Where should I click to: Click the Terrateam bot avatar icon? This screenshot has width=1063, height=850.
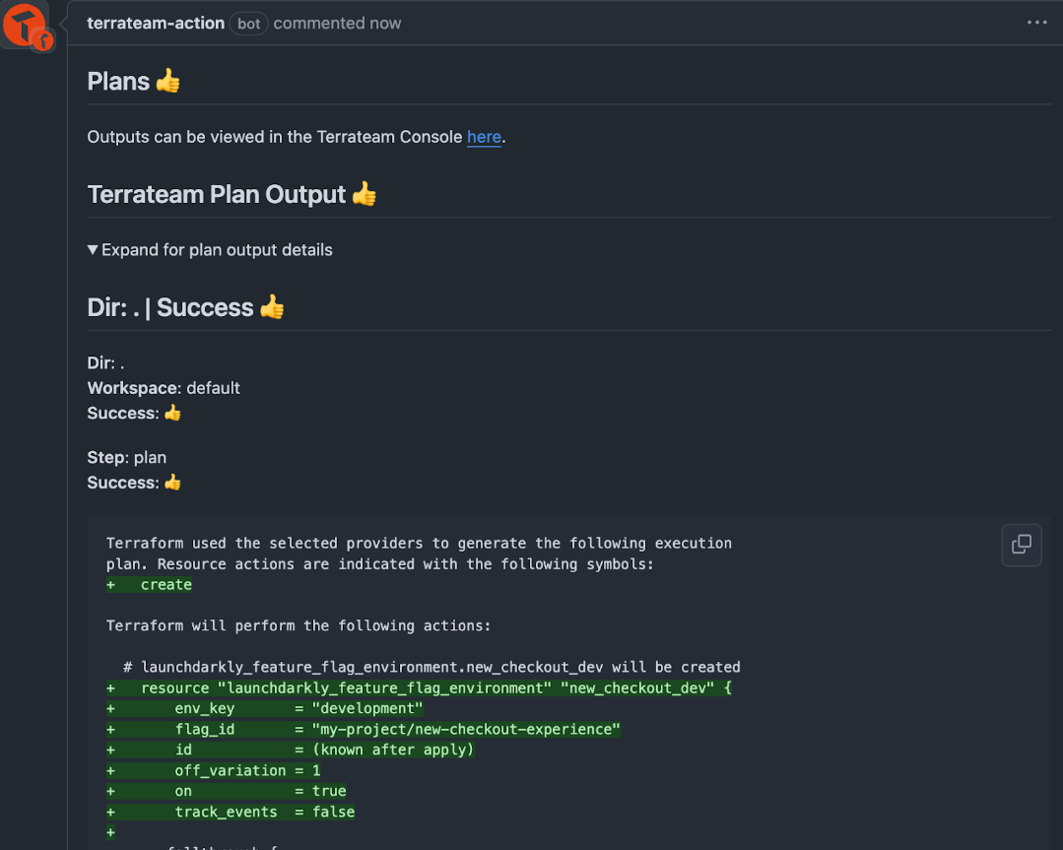(x=25, y=25)
